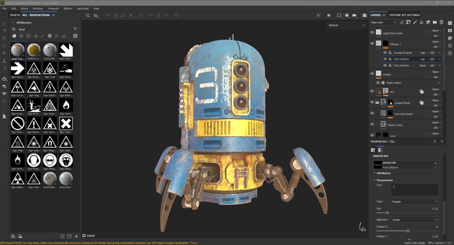Collapse the Parameters section
Viewport: 454px width, 245px height.
(375, 180)
